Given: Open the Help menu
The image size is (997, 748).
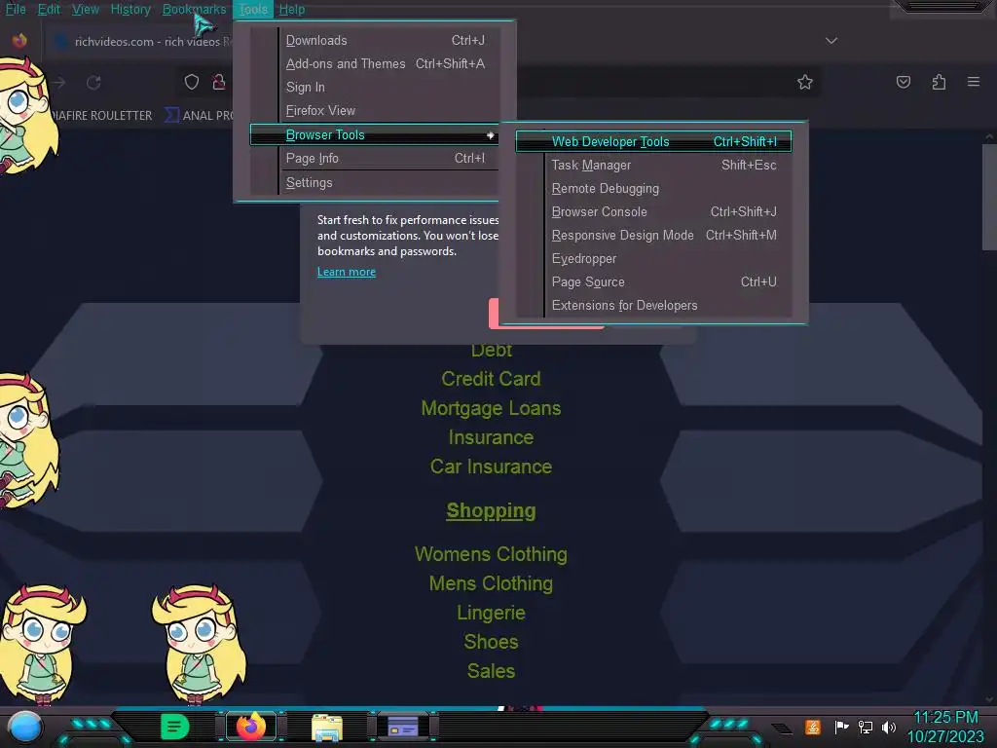Looking at the screenshot, I should [292, 9].
